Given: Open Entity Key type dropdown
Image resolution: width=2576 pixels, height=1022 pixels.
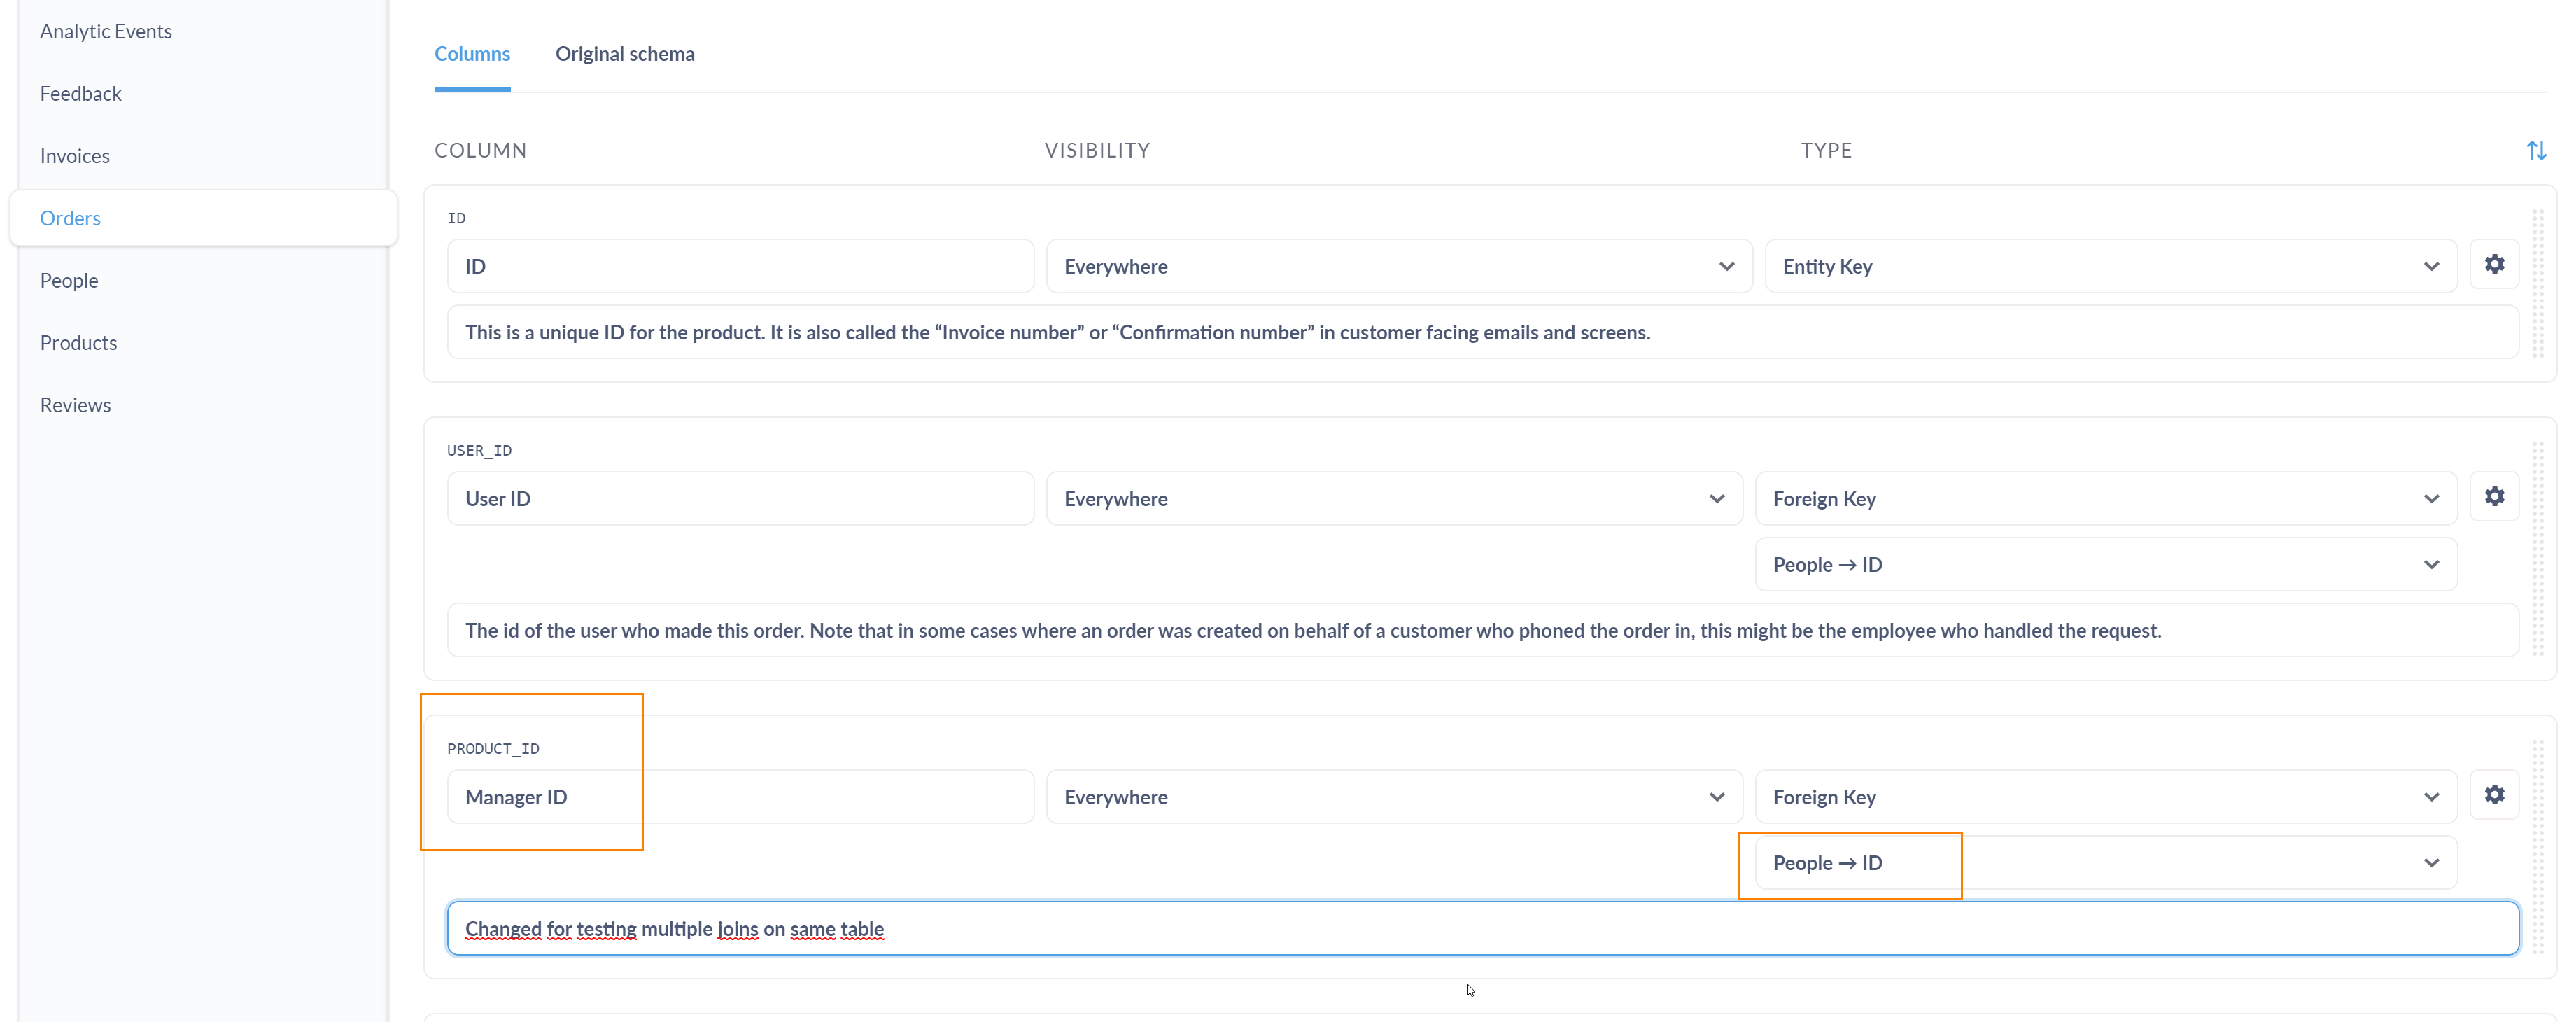Looking at the screenshot, I should coord(2110,266).
